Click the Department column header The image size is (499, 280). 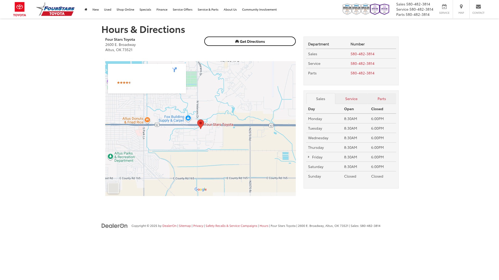[x=318, y=44]
